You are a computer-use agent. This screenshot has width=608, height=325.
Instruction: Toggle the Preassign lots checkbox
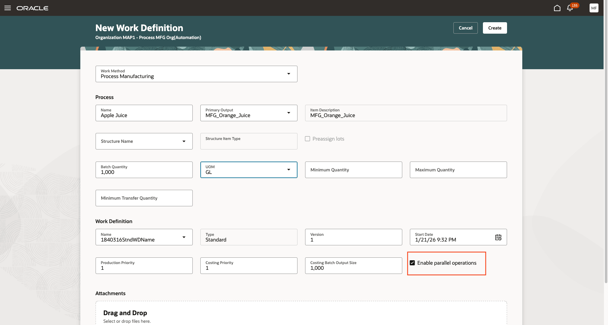click(x=307, y=139)
